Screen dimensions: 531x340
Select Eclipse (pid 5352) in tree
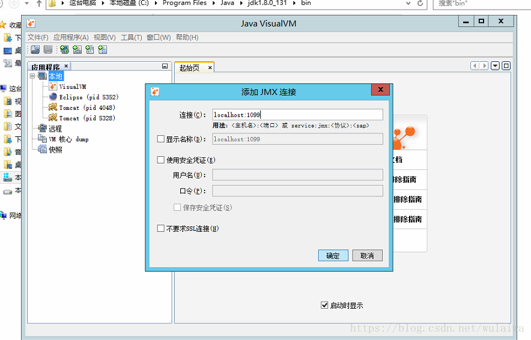click(x=89, y=97)
